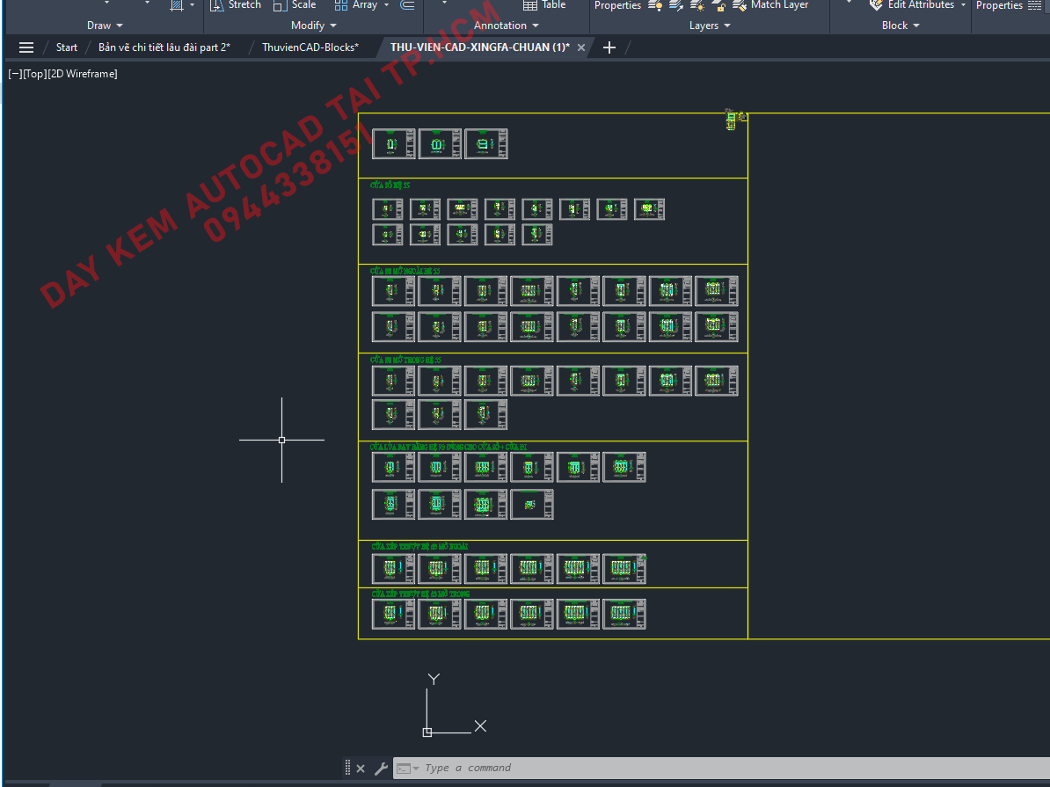Click 'CỬA XẾP TRƯỢT ... MỞ TRONG' label

tap(420, 594)
